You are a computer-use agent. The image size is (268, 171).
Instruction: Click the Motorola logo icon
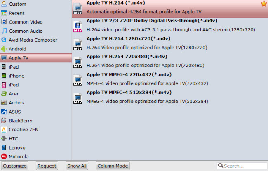click(x=4, y=157)
